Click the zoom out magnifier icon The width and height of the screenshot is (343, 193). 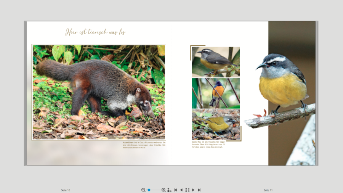coord(143,190)
